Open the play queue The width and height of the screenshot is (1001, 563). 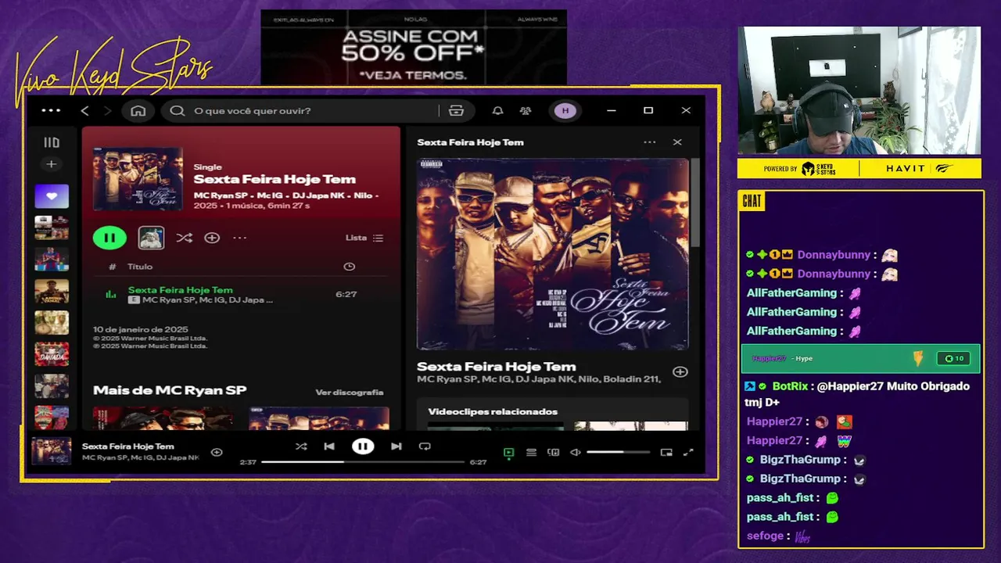pos(531,452)
